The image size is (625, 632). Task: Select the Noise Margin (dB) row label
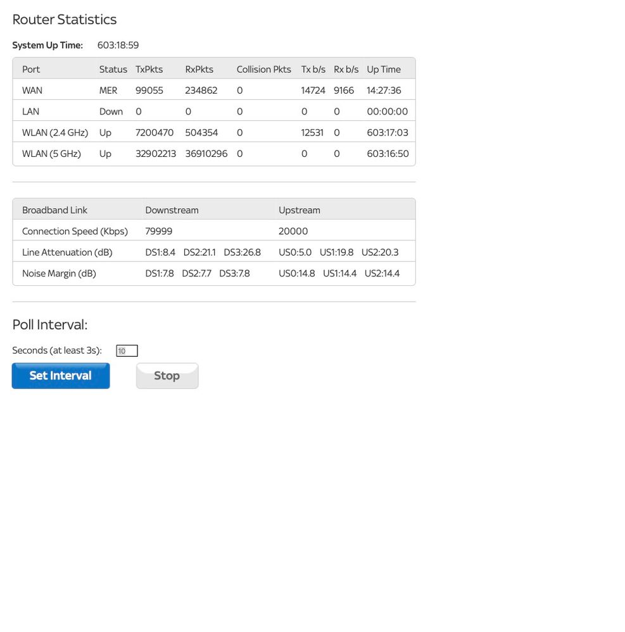(x=59, y=273)
